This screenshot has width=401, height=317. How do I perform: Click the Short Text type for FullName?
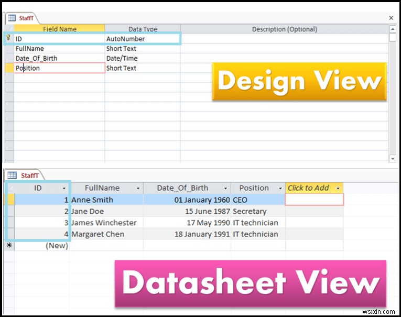point(143,49)
